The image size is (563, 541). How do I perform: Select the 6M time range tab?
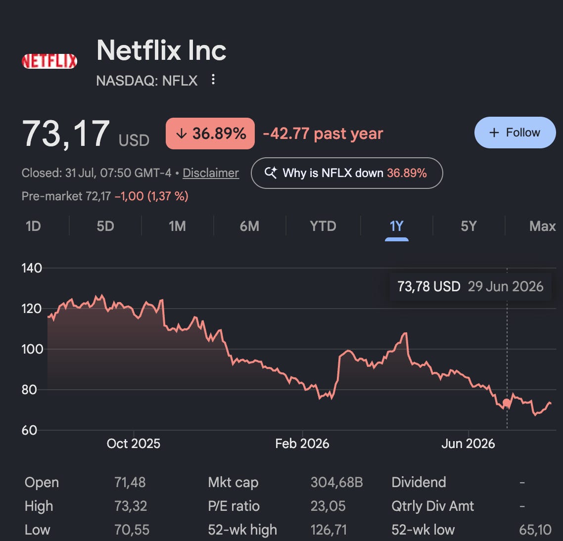coord(249,226)
